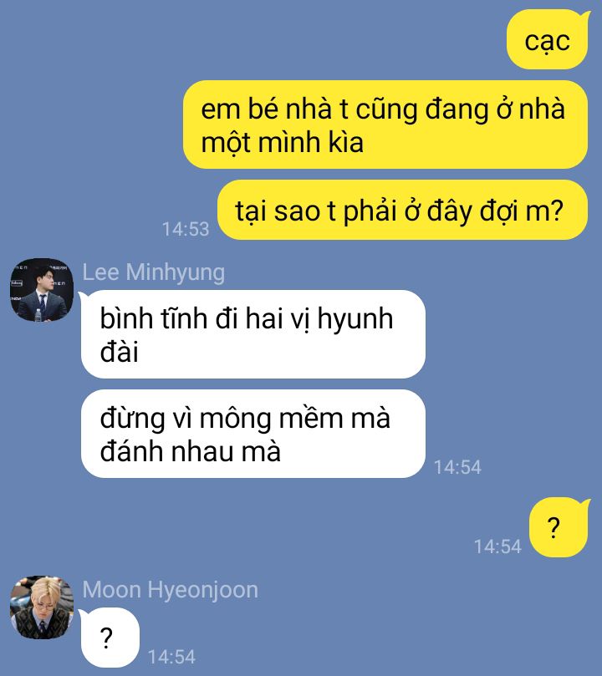
Task: Tap the 14:54 timestamp beside Lee Minhyung's message
Action: tap(457, 467)
